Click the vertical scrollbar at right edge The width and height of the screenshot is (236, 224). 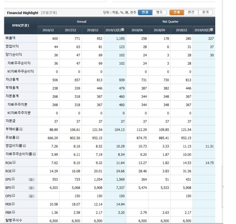pos(223,187)
